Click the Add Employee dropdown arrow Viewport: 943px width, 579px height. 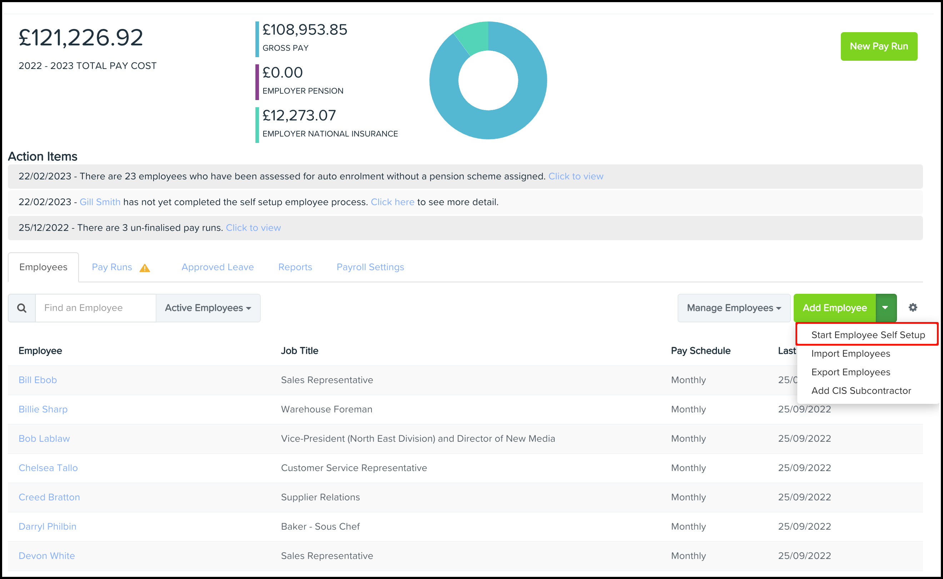[x=885, y=308]
